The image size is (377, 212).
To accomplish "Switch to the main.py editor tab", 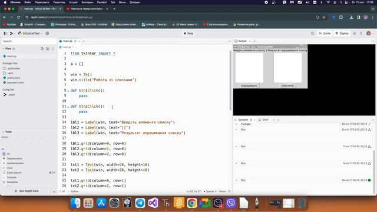I will 68,41.
